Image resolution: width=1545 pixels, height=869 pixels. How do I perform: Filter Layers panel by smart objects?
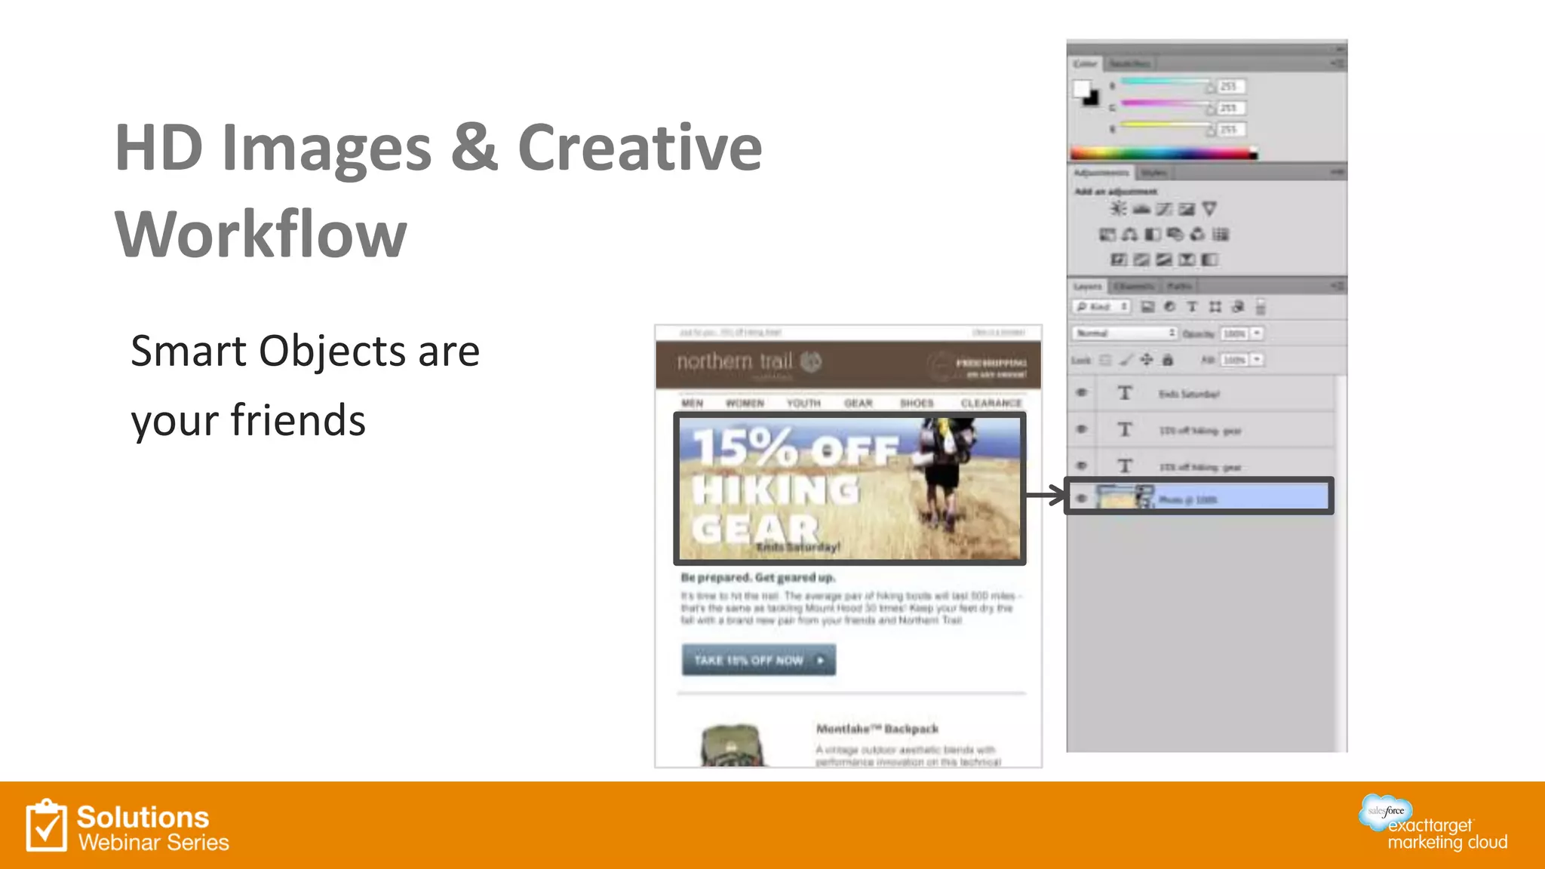tap(1237, 307)
